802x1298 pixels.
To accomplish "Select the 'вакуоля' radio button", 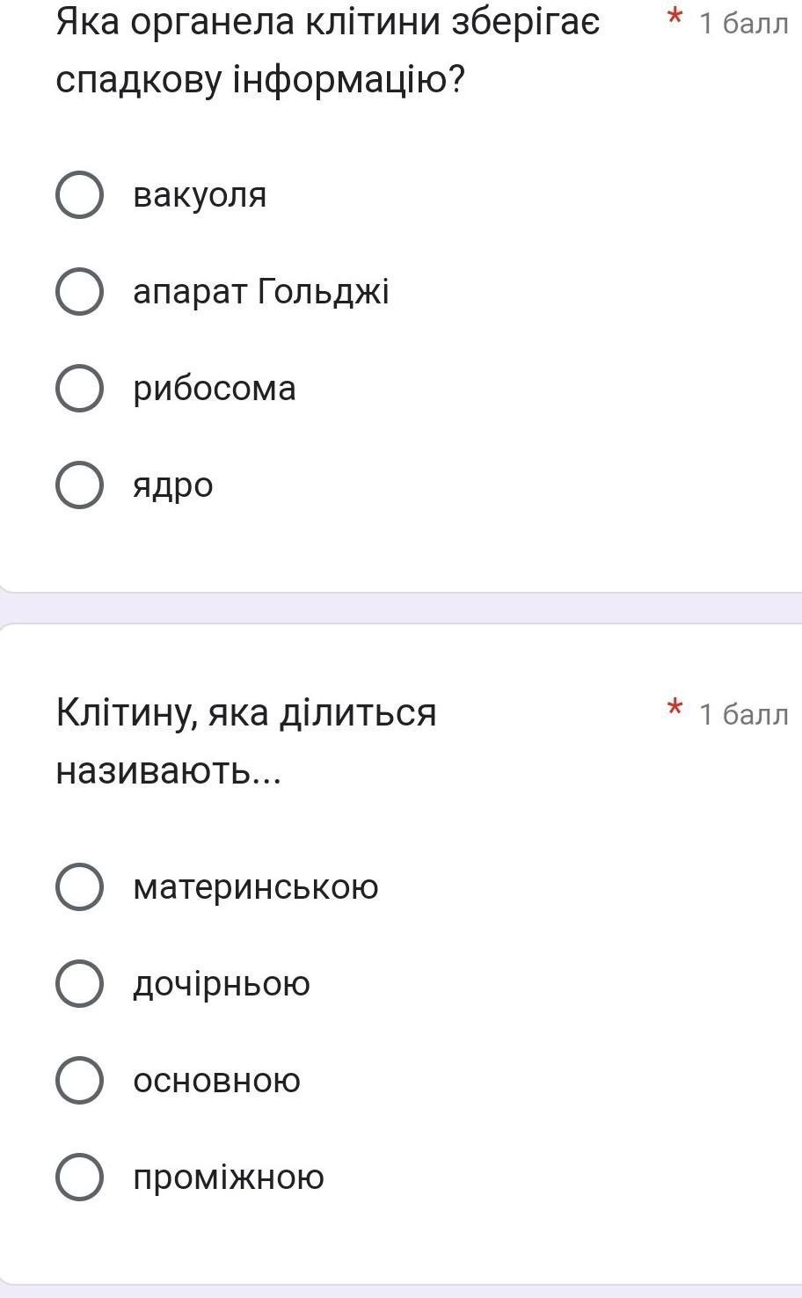I will [80, 194].
